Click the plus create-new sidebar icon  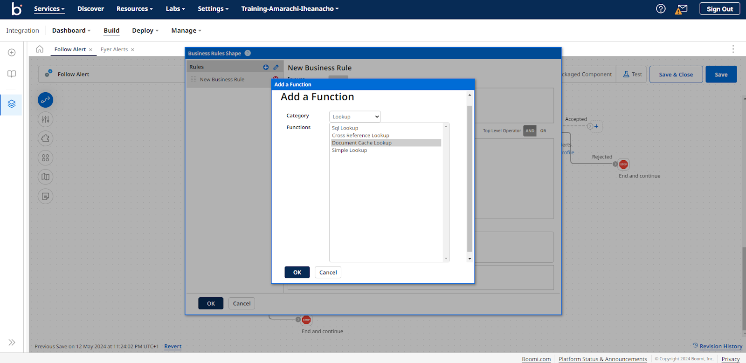12,53
